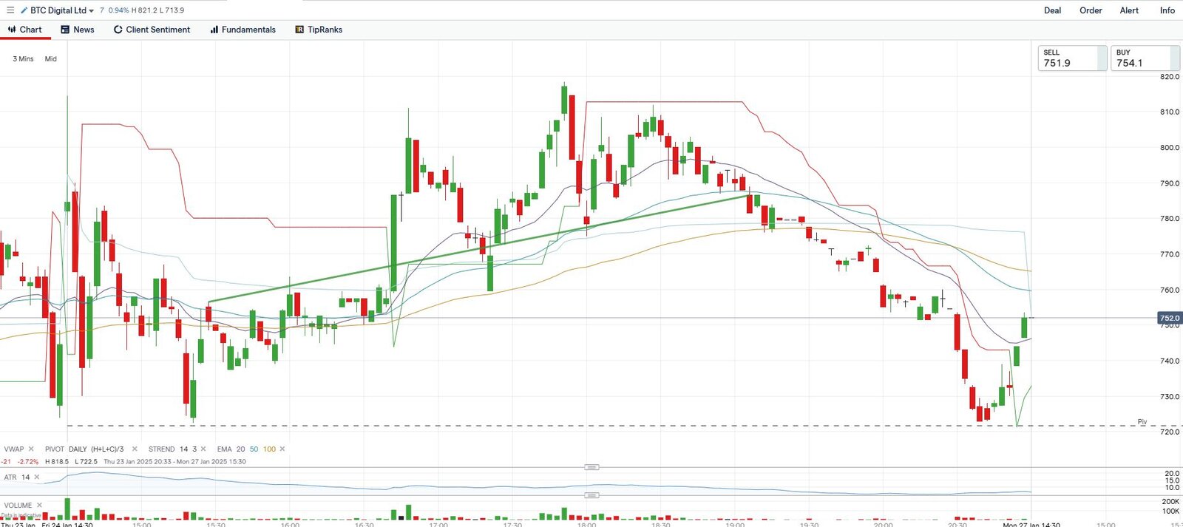Open the Mid price type selector
Image resolution: width=1183 pixels, height=527 pixels.
pos(50,59)
